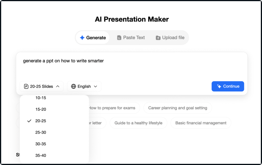The height and width of the screenshot is (165, 262).
Task: Choose 35-40 from the slide count list
Action: pyautogui.click(x=41, y=155)
